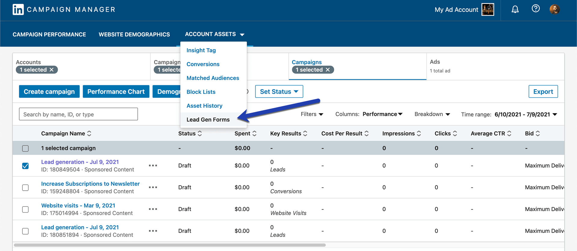Screen dimensions: 577x251
Task: Sort by Status column arrows
Action: click(x=200, y=133)
